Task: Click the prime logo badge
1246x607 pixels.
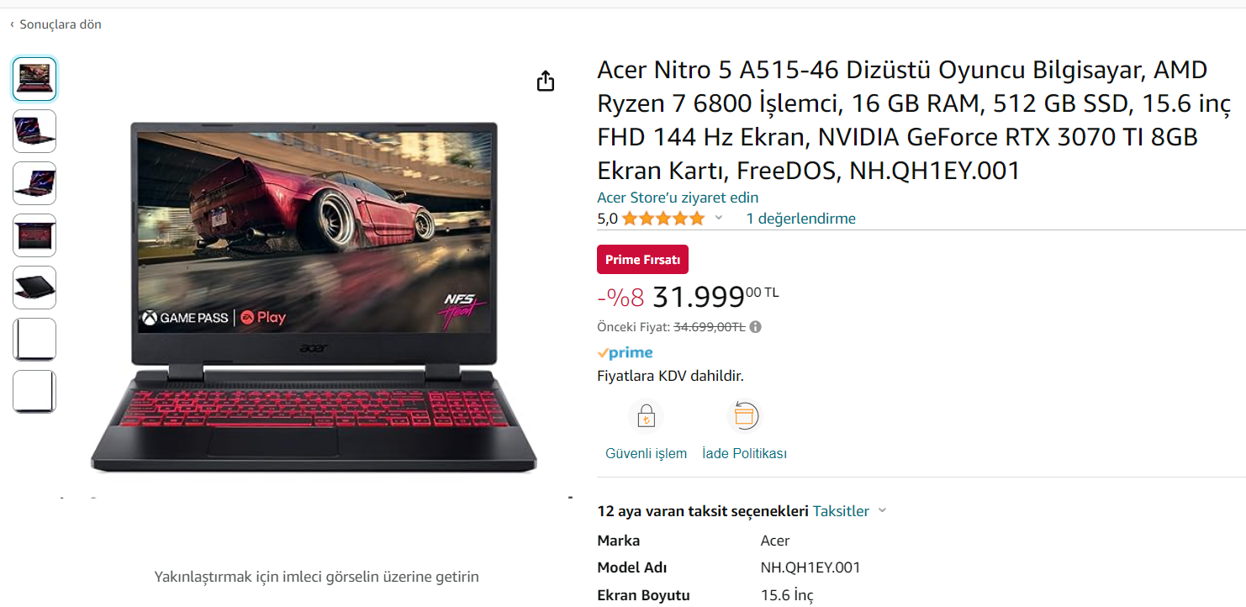Action: [x=625, y=353]
